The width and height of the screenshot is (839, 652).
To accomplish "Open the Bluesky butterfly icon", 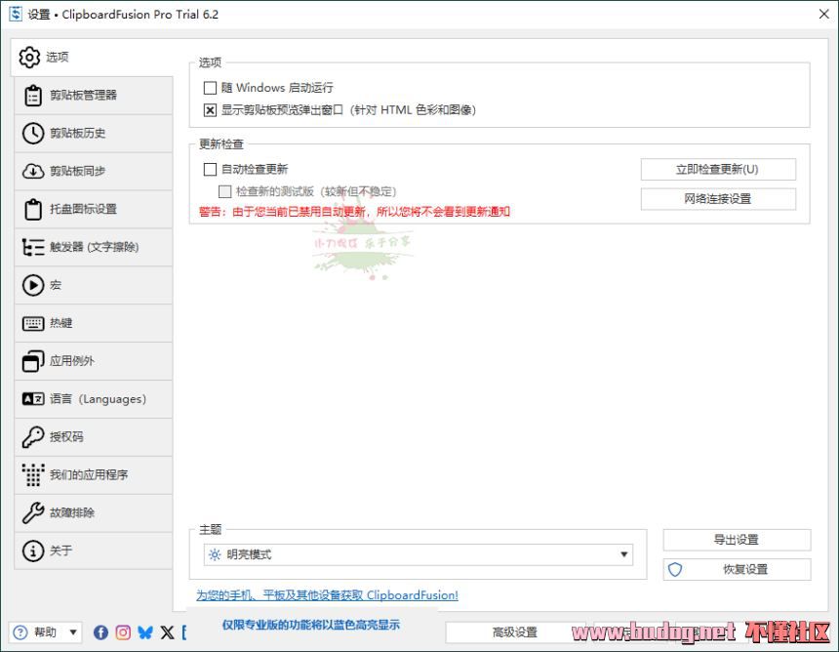I will click(x=145, y=632).
